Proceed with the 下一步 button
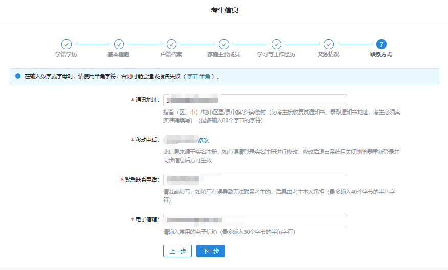 click(x=211, y=251)
